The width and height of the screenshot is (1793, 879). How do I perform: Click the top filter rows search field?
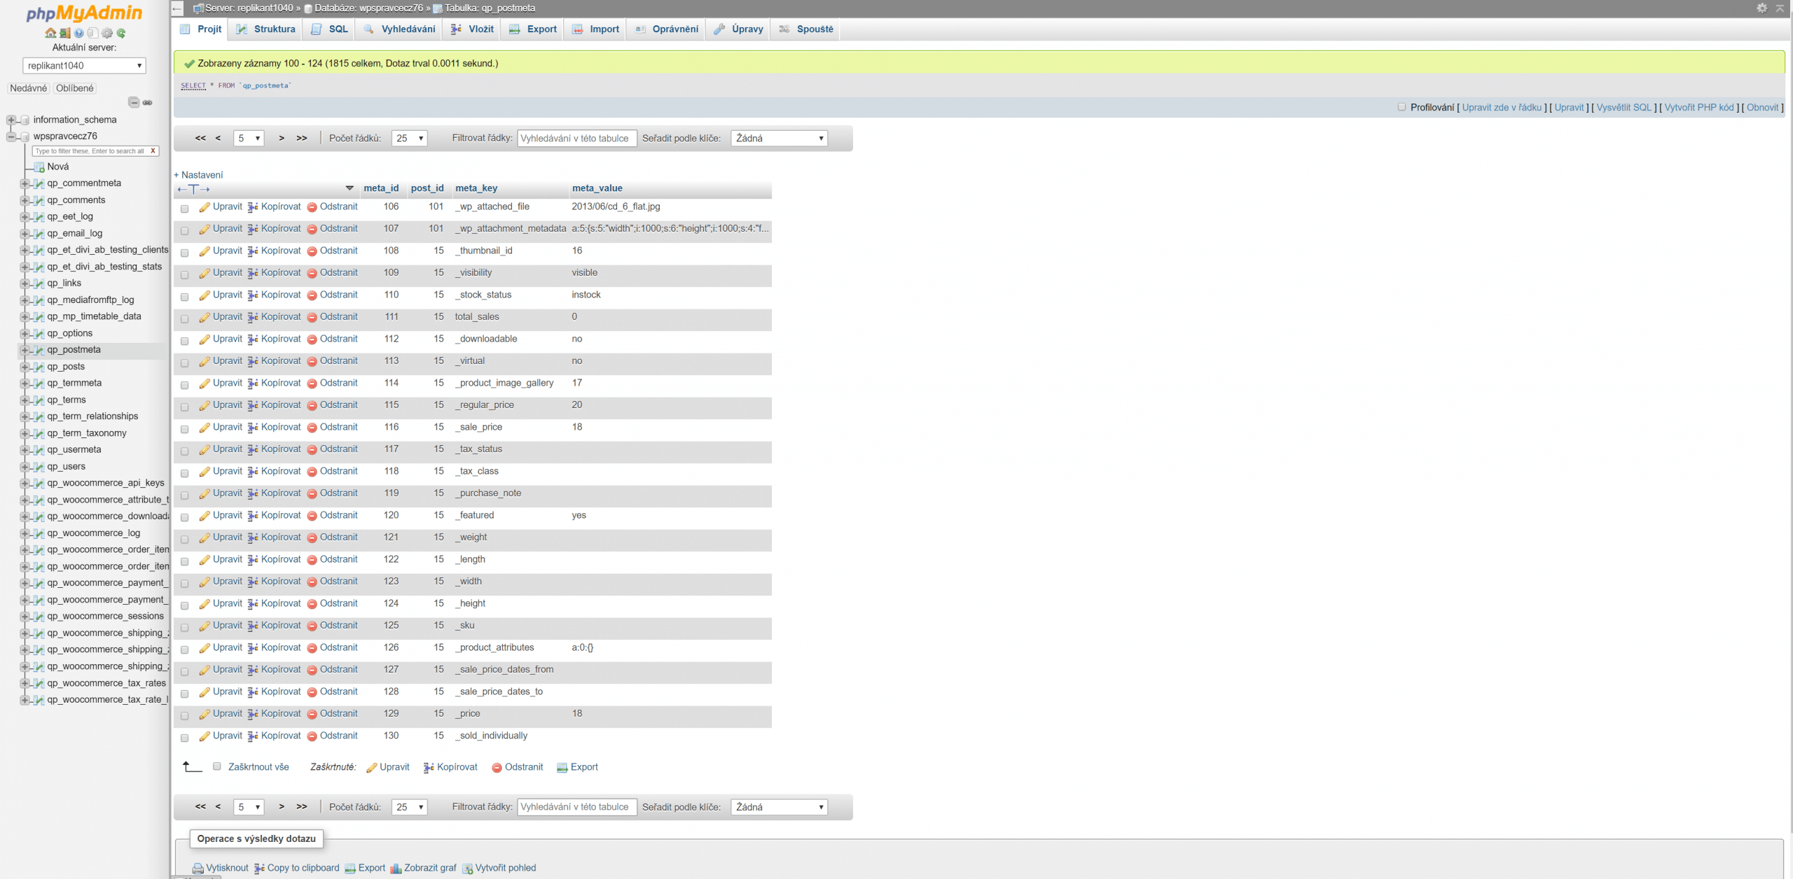coord(577,139)
